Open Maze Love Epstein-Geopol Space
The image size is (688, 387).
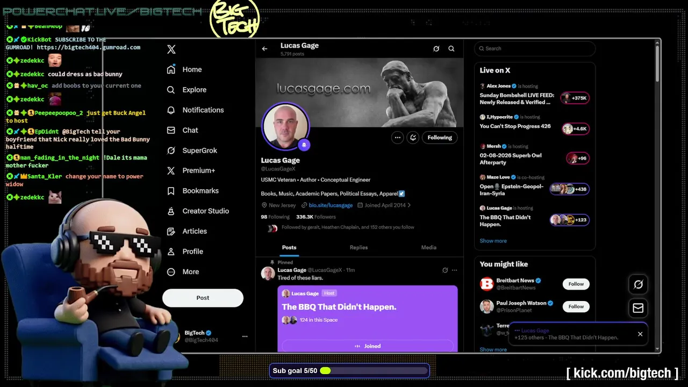click(x=535, y=187)
